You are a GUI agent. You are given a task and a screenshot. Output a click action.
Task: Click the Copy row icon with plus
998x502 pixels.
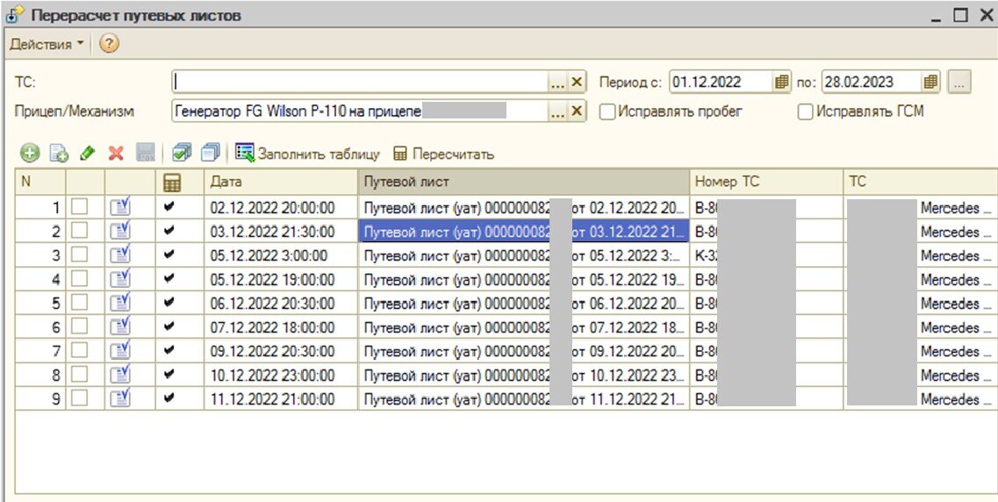coord(59,154)
